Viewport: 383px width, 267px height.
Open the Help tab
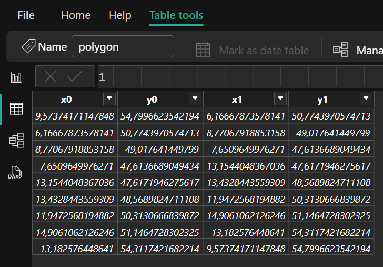click(x=120, y=15)
